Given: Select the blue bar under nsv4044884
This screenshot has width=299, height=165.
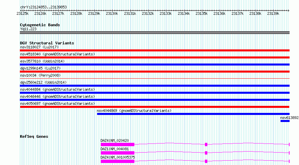Looking at the screenshot, I should click(x=155, y=93).
